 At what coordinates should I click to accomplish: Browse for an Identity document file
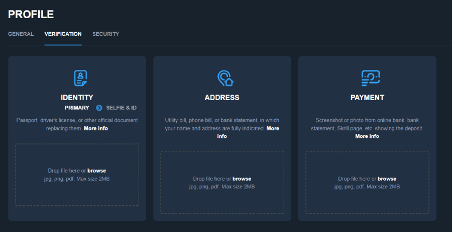[96, 171]
